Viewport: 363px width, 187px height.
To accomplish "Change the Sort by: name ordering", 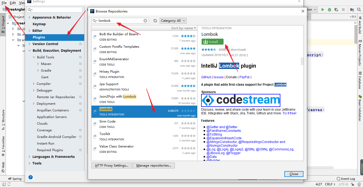I will click(x=184, y=28).
